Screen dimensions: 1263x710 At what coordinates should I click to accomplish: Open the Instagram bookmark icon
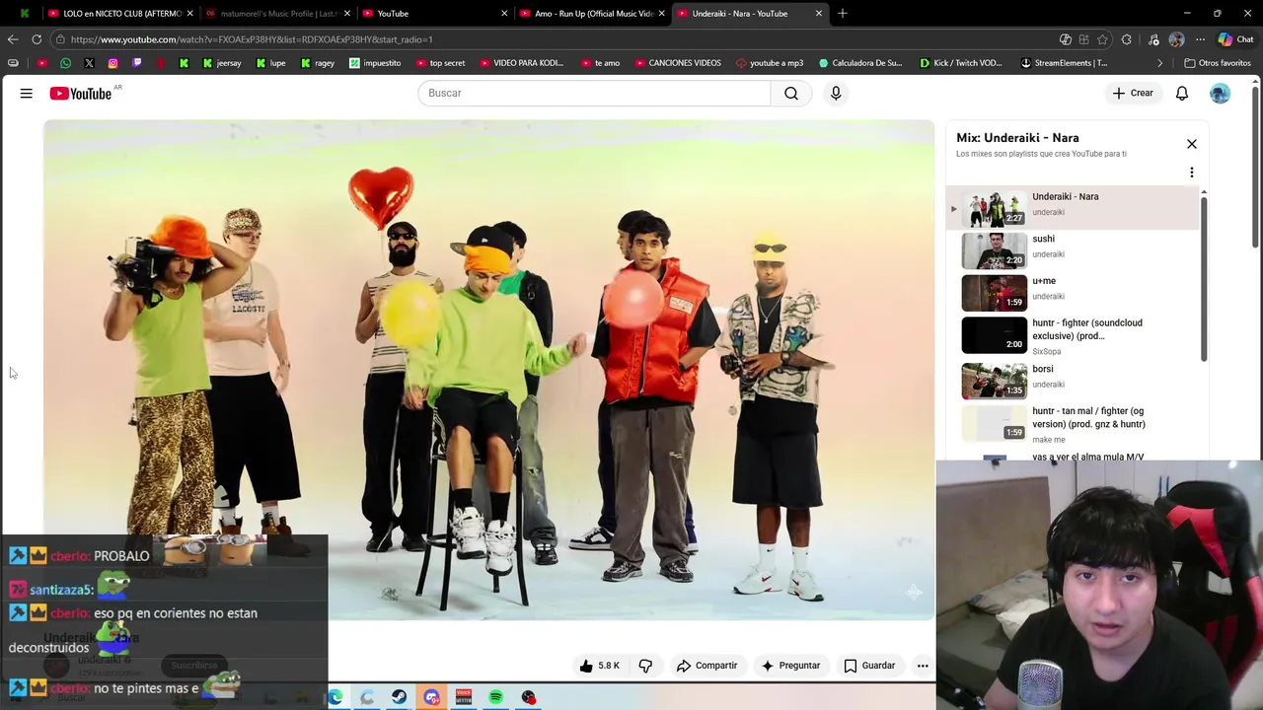tap(112, 63)
